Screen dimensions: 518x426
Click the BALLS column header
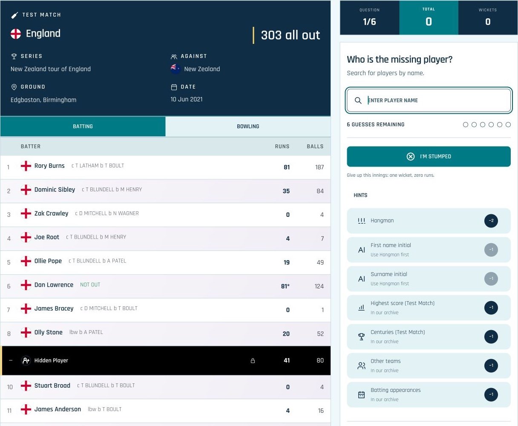(x=315, y=147)
